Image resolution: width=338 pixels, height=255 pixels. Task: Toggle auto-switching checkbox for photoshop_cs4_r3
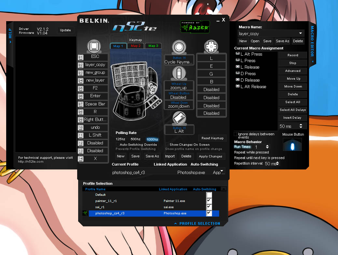(x=209, y=213)
